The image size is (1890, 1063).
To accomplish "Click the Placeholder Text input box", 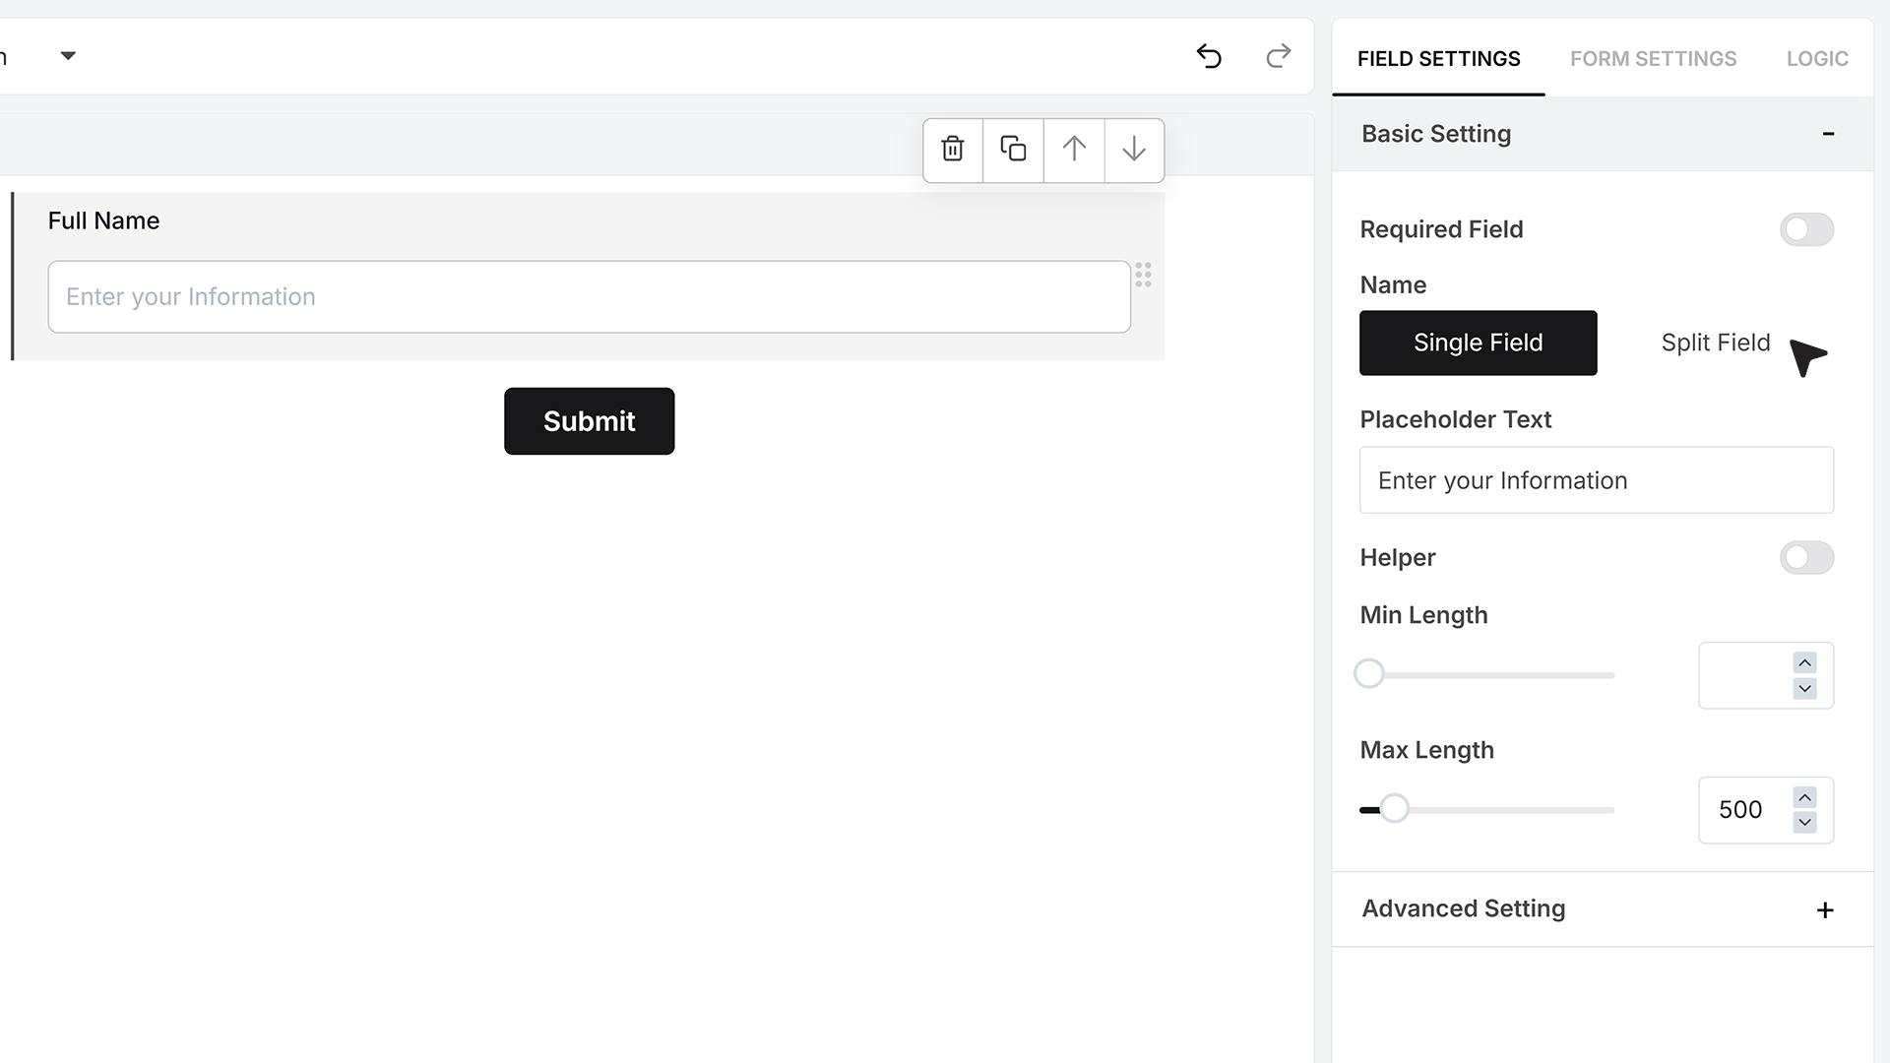I will (1596, 480).
